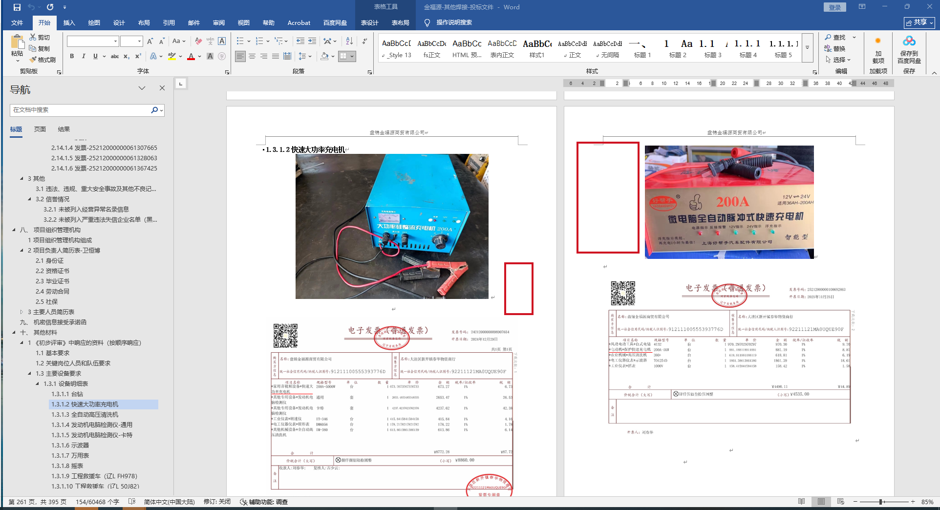Decrease font size with the shrink font icon
This screenshot has height=510, width=940.
(162, 41)
